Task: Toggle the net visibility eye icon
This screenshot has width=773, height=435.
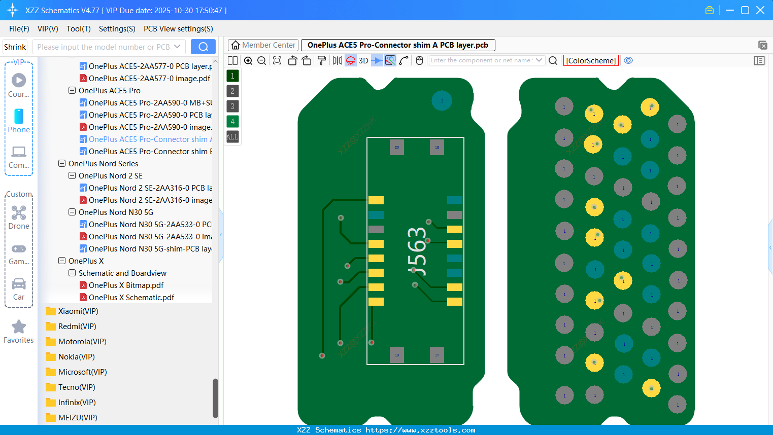Action: pyautogui.click(x=628, y=60)
